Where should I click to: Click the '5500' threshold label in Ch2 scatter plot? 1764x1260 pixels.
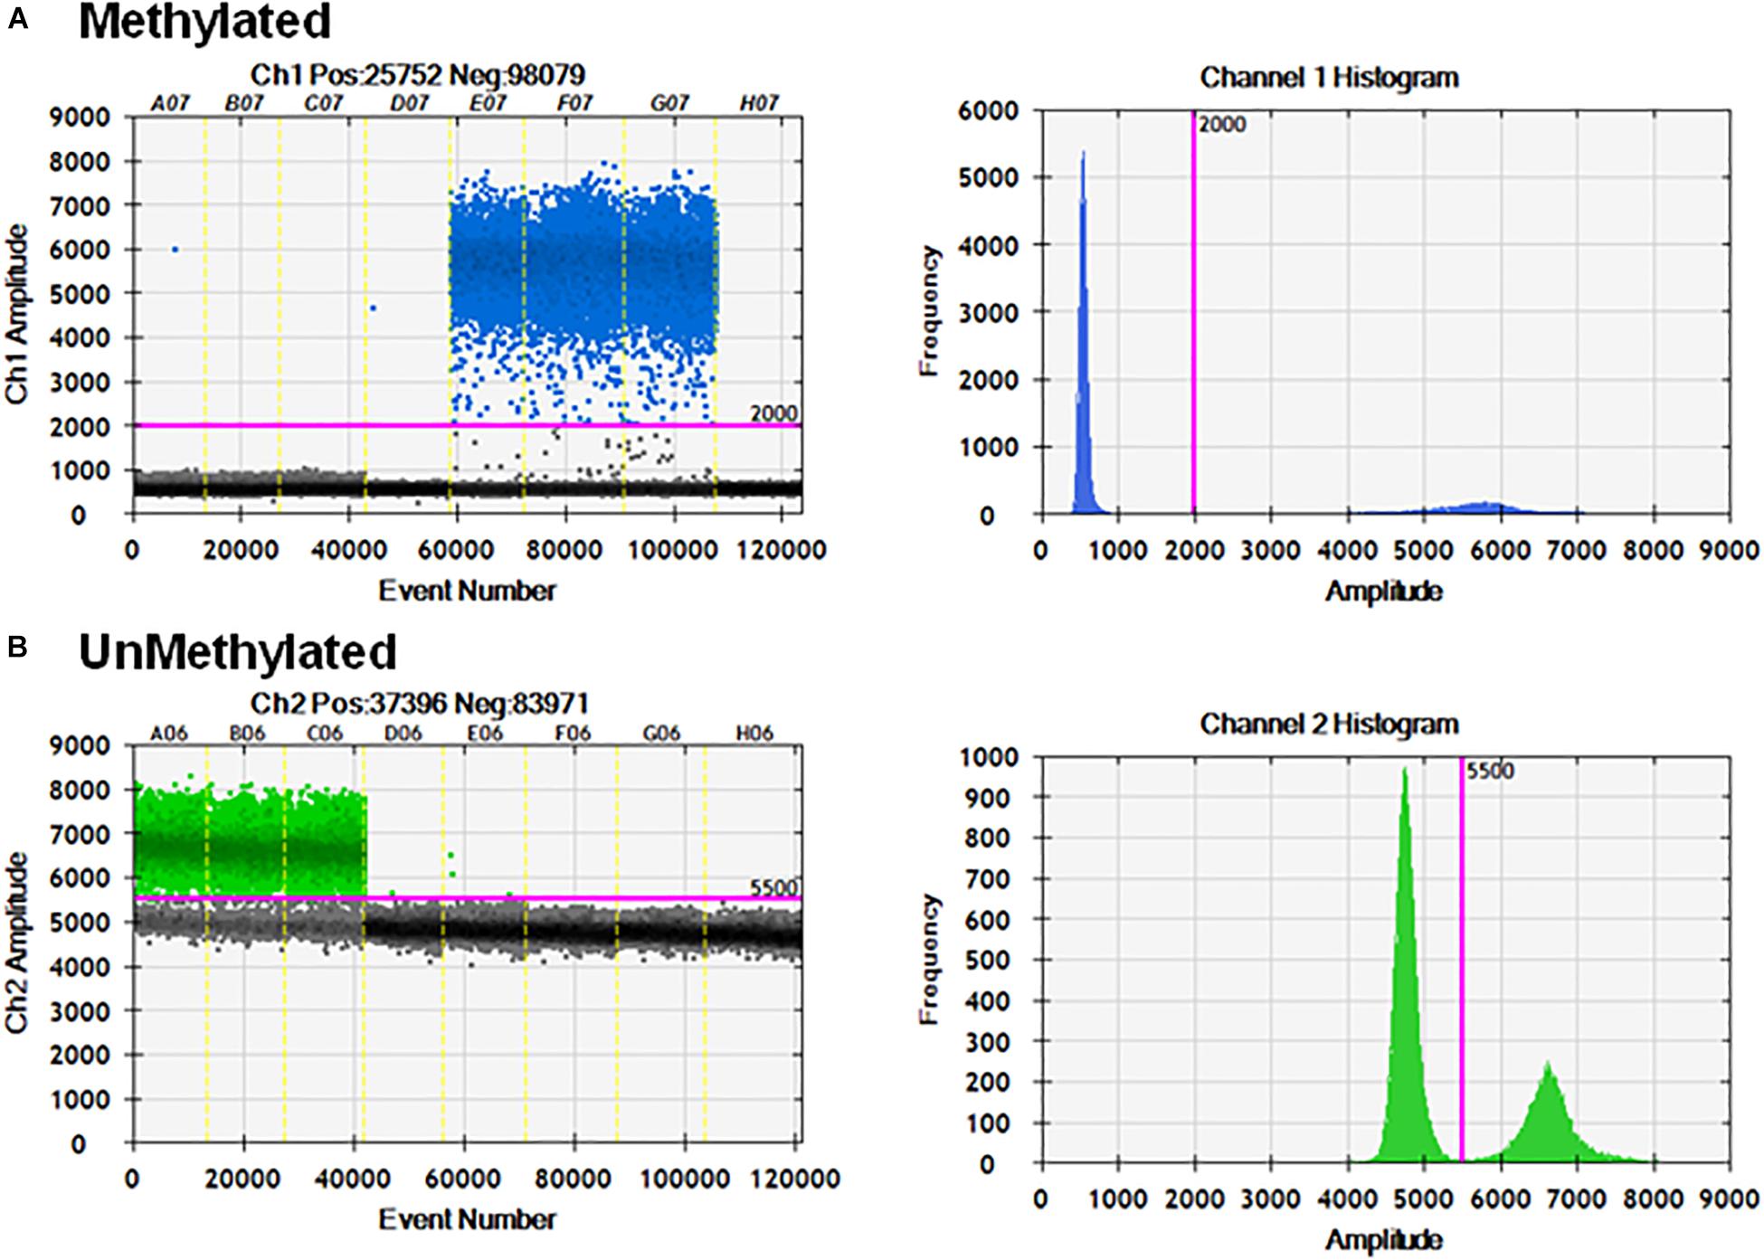click(x=774, y=886)
